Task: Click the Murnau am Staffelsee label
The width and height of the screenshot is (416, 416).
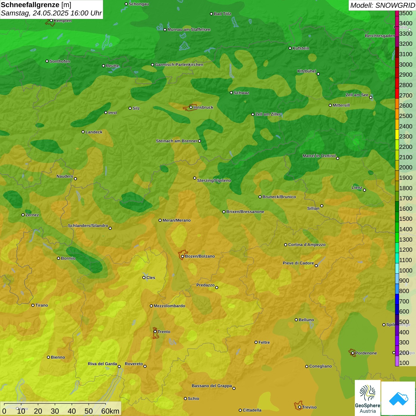Action: pyautogui.click(x=189, y=29)
